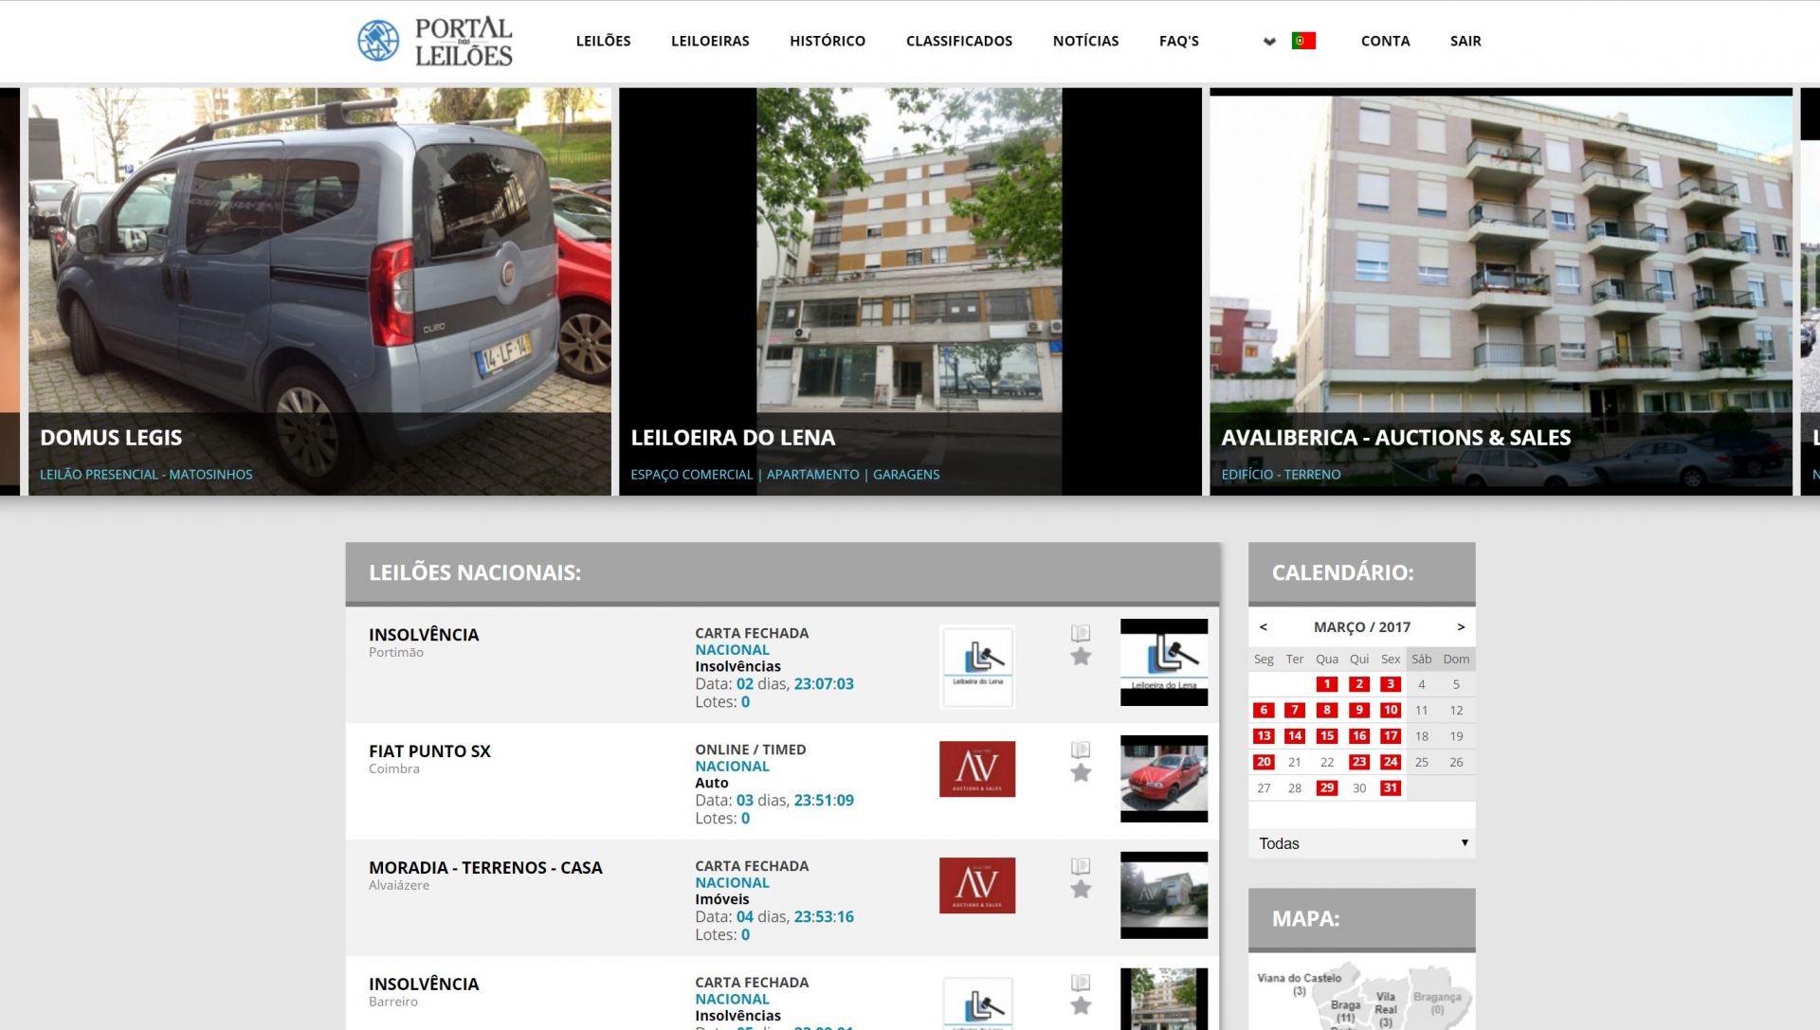Click the Portuguese flag icon
Image resolution: width=1820 pixels, height=1030 pixels.
pos(1303,41)
